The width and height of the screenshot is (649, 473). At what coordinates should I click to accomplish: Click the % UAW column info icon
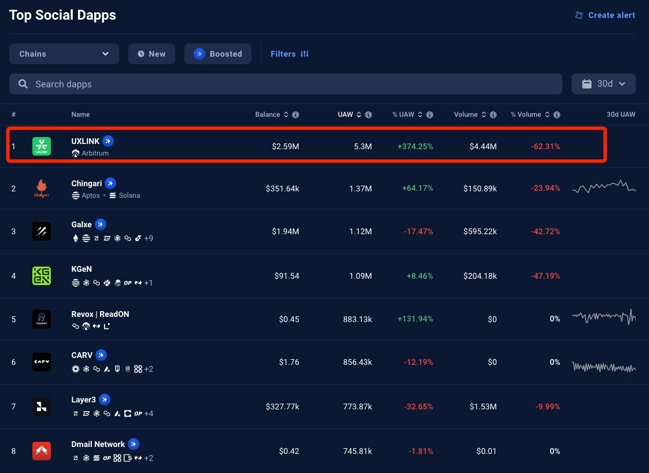429,114
